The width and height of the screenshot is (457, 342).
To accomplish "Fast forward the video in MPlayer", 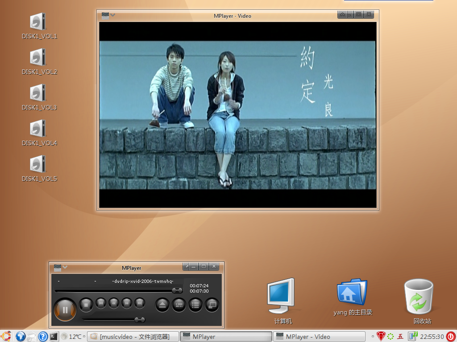I will (126, 303).
